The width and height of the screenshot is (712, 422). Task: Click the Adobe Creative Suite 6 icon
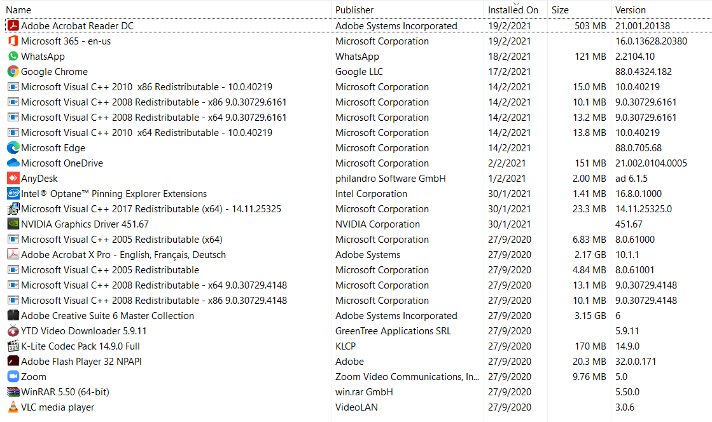coord(13,315)
